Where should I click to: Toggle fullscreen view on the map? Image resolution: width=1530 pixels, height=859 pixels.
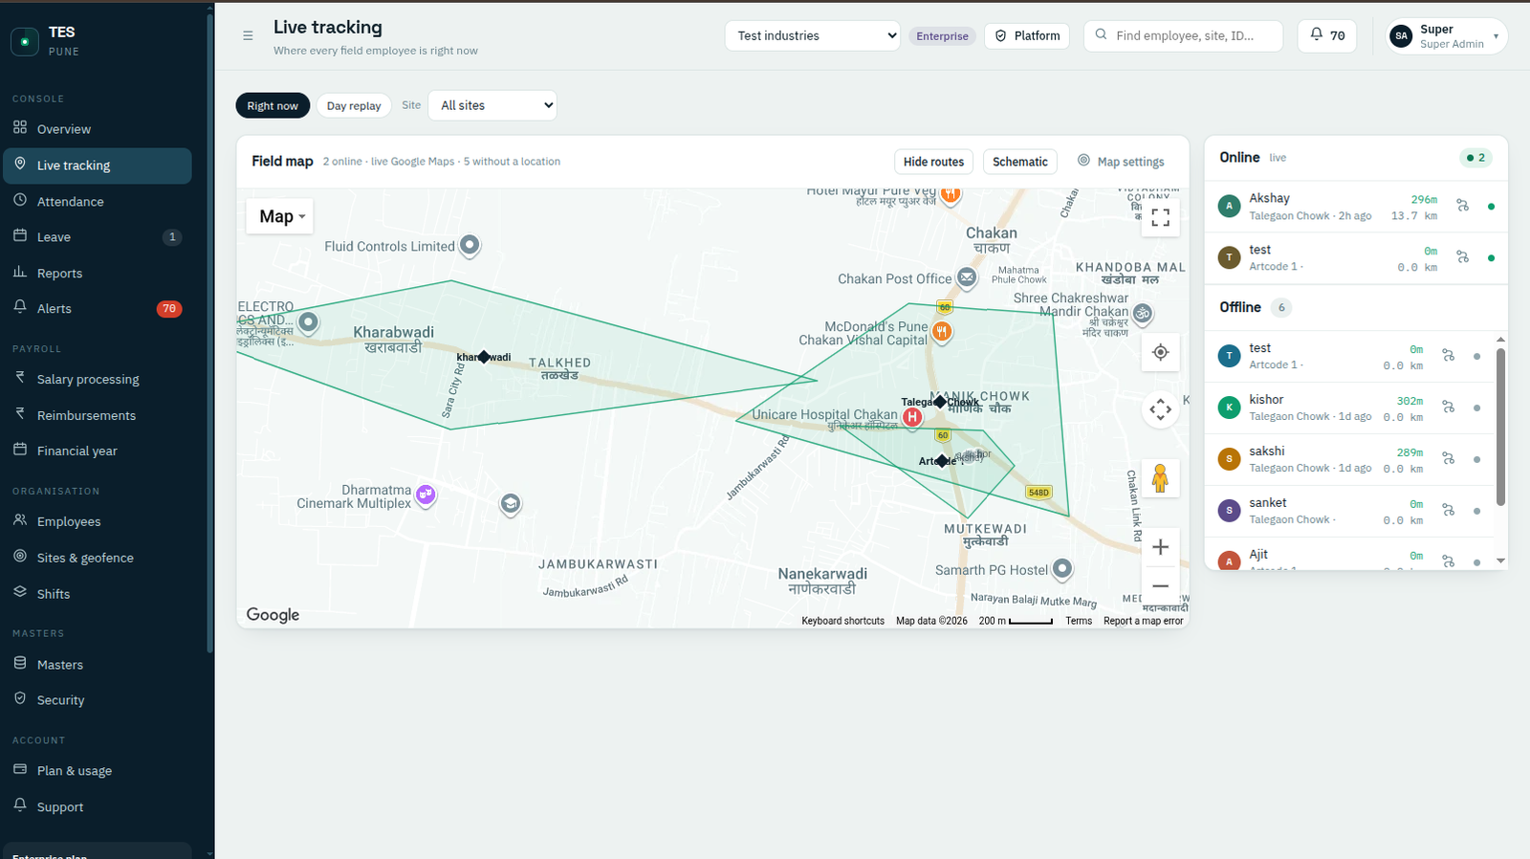tap(1160, 217)
